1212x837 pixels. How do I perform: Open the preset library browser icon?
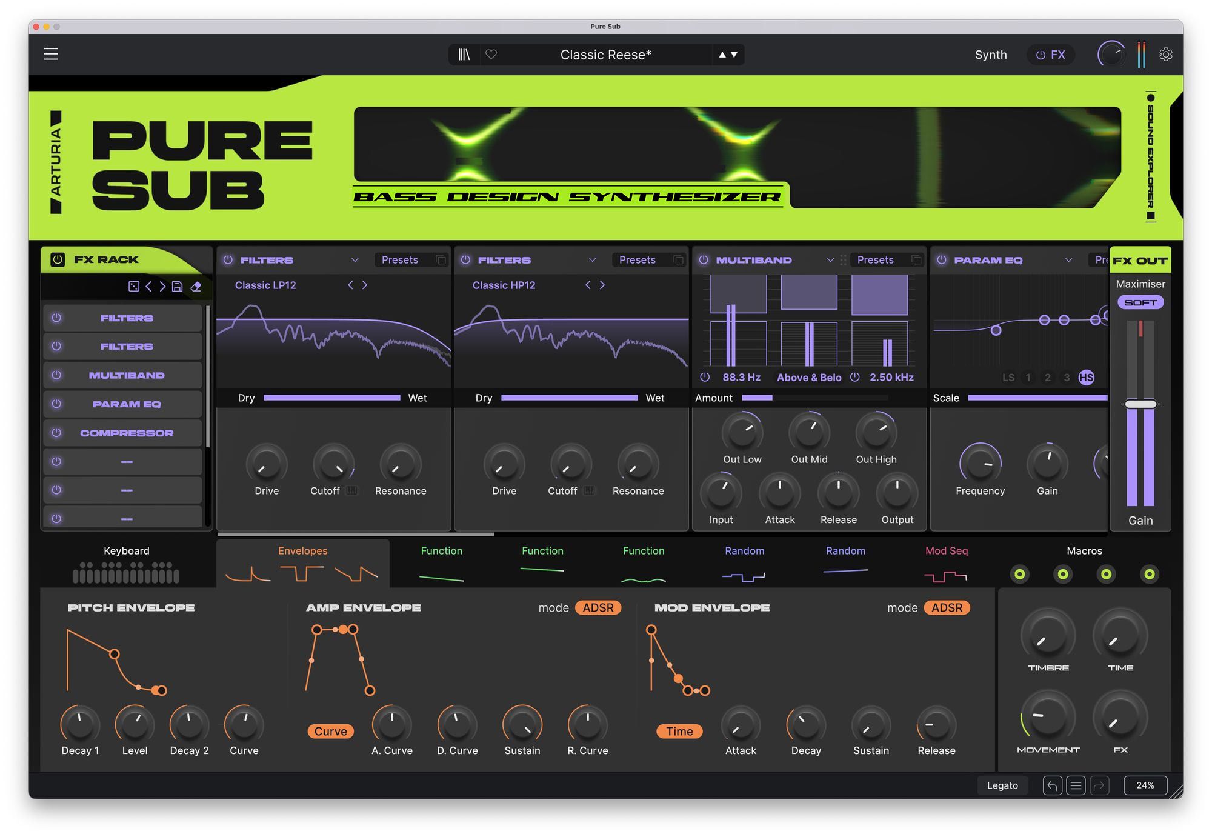click(x=464, y=55)
